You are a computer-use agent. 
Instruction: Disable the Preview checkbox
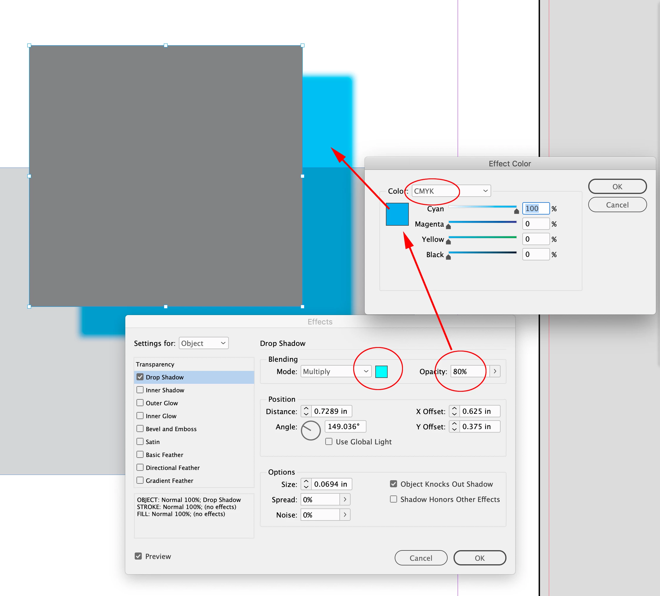[x=139, y=556]
